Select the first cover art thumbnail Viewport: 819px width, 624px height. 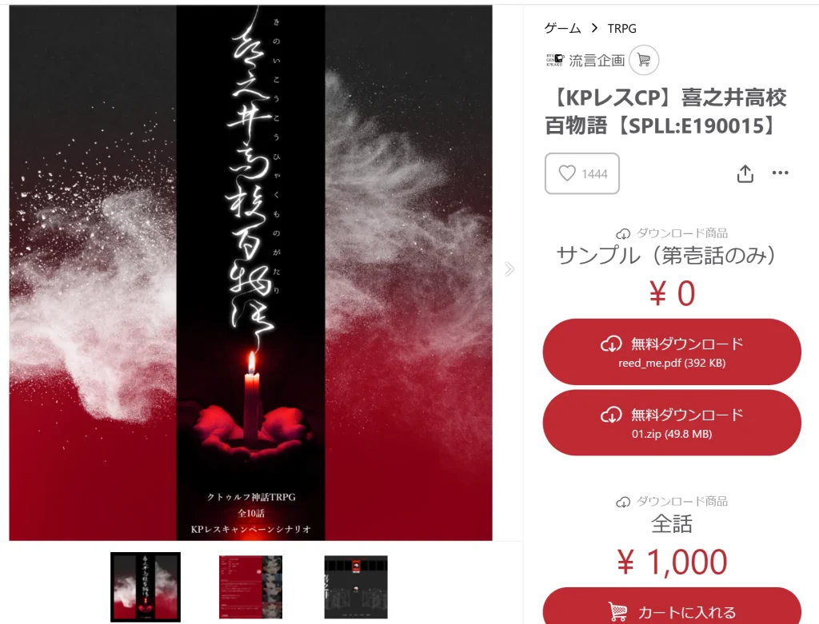pos(146,587)
